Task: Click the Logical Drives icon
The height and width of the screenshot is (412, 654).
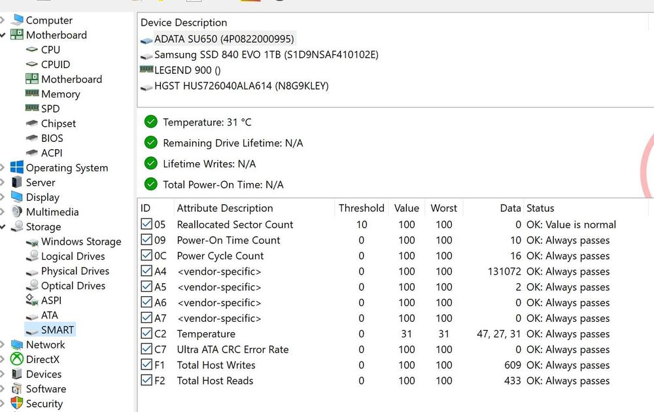Action: click(32, 256)
